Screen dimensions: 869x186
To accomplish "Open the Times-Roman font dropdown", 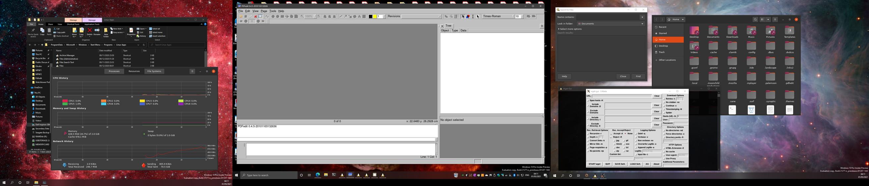I will pyautogui.click(x=498, y=17).
